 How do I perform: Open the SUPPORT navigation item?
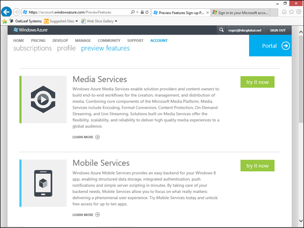pyautogui.click(x=135, y=41)
